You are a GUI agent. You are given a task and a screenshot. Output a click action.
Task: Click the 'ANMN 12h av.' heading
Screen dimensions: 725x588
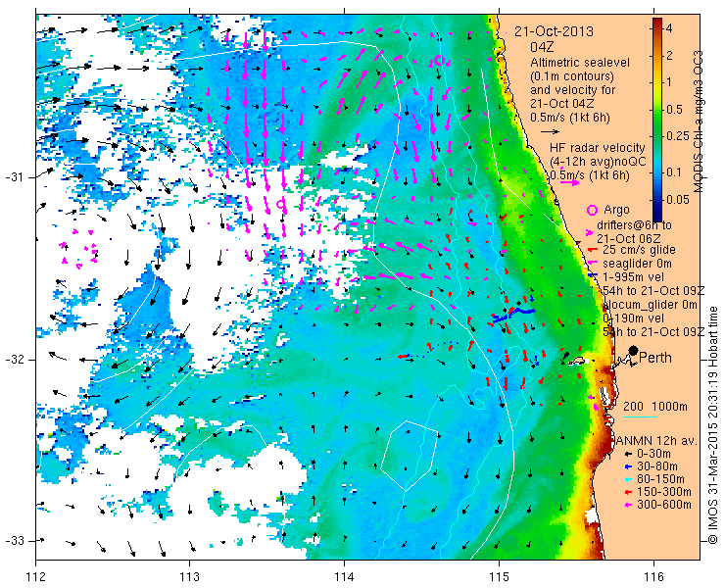point(657,440)
